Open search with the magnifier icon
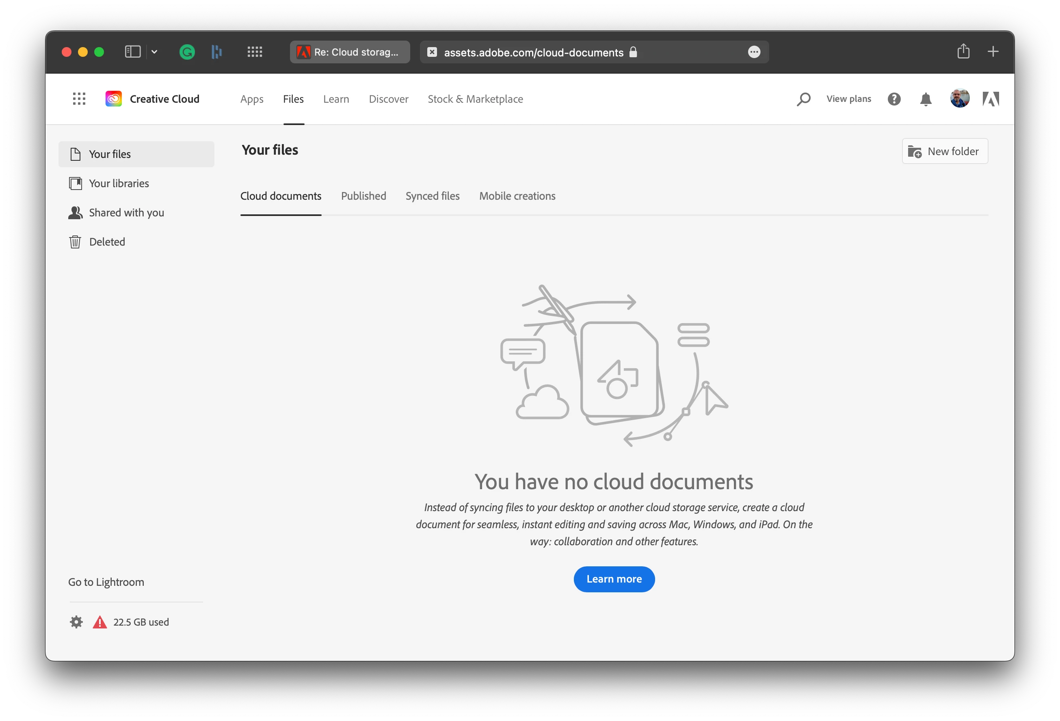 803,99
